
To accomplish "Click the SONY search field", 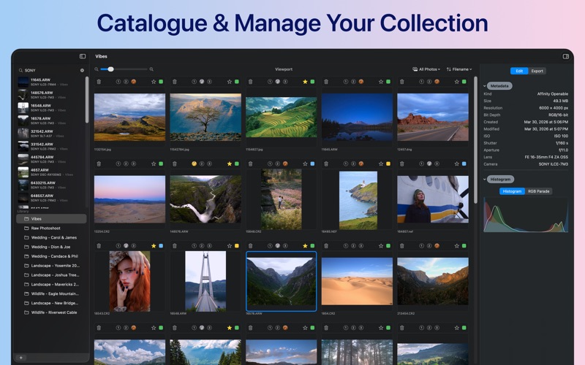I will [x=51, y=70].
